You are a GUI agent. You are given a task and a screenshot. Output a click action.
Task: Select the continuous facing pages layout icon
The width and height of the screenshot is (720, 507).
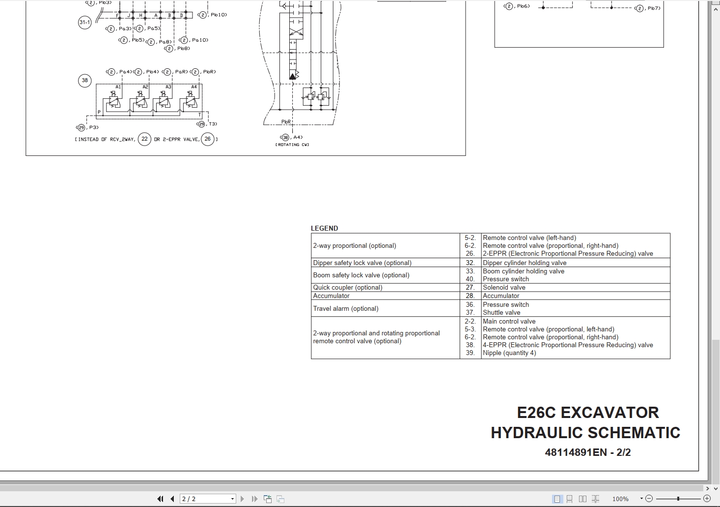click(x=595, y=498)
